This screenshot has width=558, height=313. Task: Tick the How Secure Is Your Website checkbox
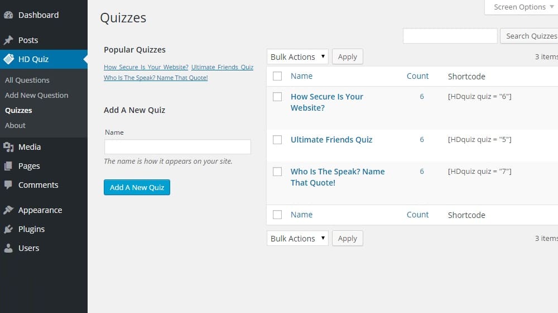[277, 97]
